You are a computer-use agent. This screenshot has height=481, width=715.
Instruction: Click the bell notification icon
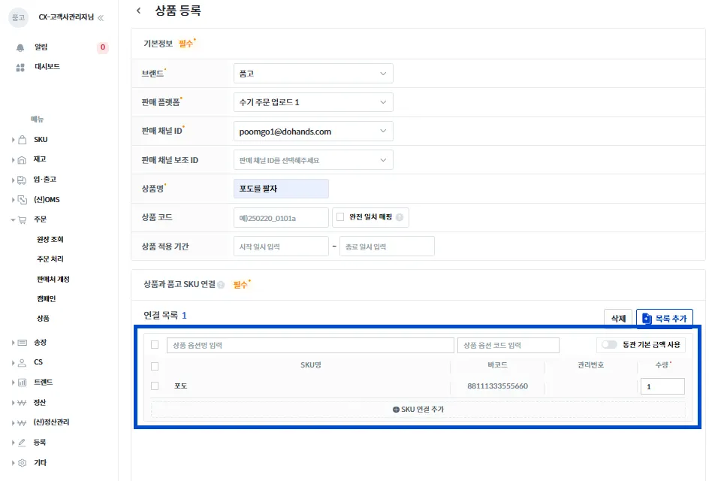click(x=20, y=47)
